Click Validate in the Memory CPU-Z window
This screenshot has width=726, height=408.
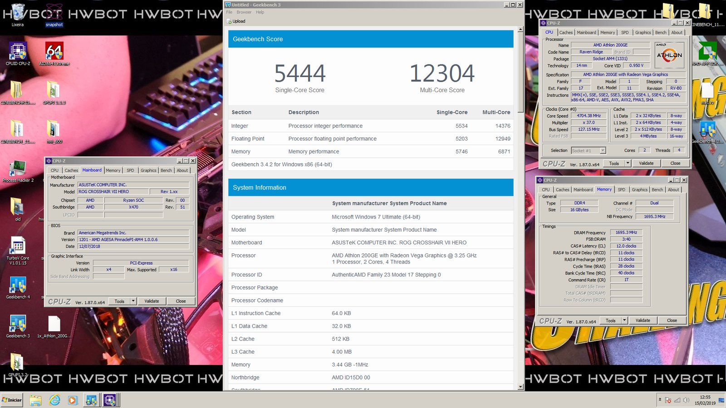pos(643,321)
